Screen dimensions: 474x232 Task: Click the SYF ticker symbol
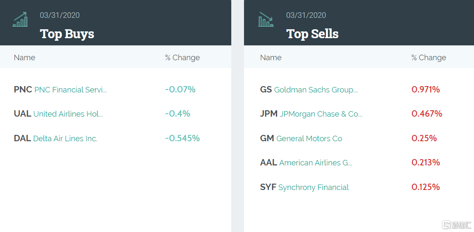268,187
